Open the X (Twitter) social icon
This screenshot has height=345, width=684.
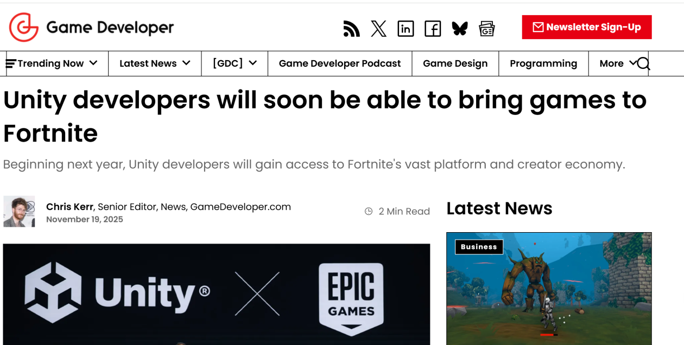coord(378,29)
